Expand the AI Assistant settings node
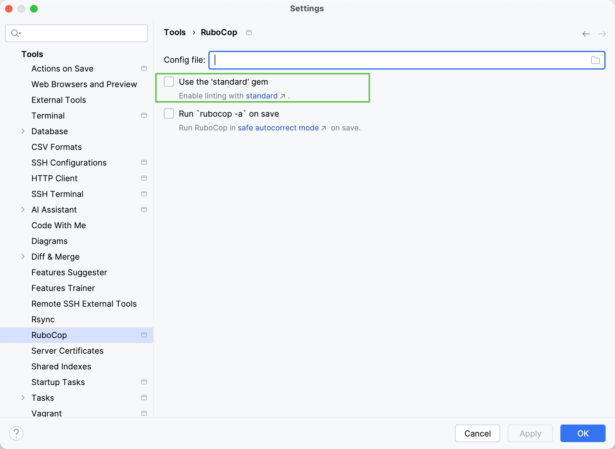Screen dimensions: 615x449 click(23, 209)
